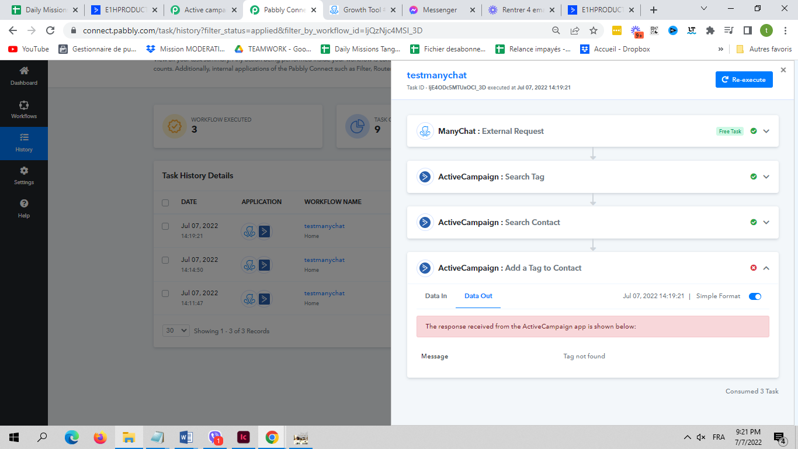Expand the ActiveCampaign Search Contact step
The height and width of the screenshot is (449, 798).
766,222
